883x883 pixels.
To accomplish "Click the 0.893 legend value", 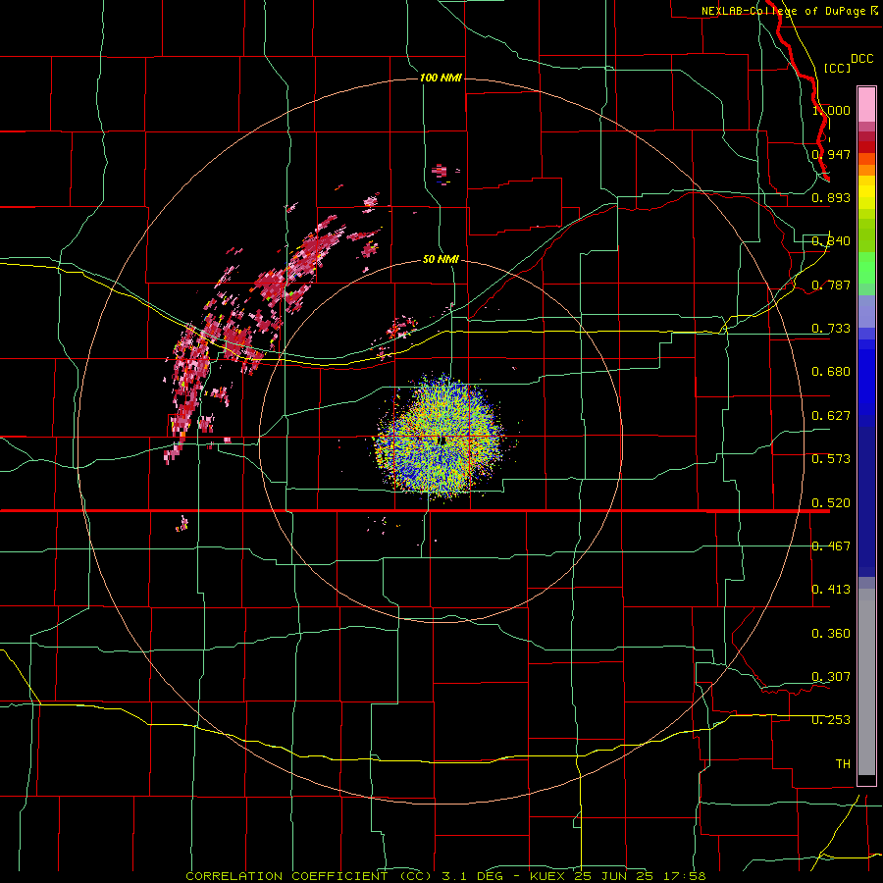I will pyautogui.click(x=831, y=197).
